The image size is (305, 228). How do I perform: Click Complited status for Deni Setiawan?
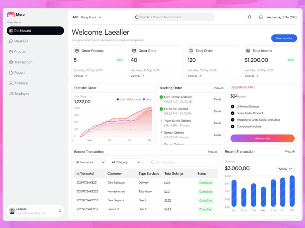(206, 183)
